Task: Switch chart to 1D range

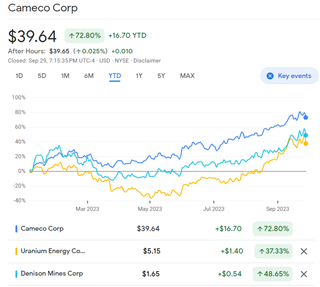Action: [19, 76]
